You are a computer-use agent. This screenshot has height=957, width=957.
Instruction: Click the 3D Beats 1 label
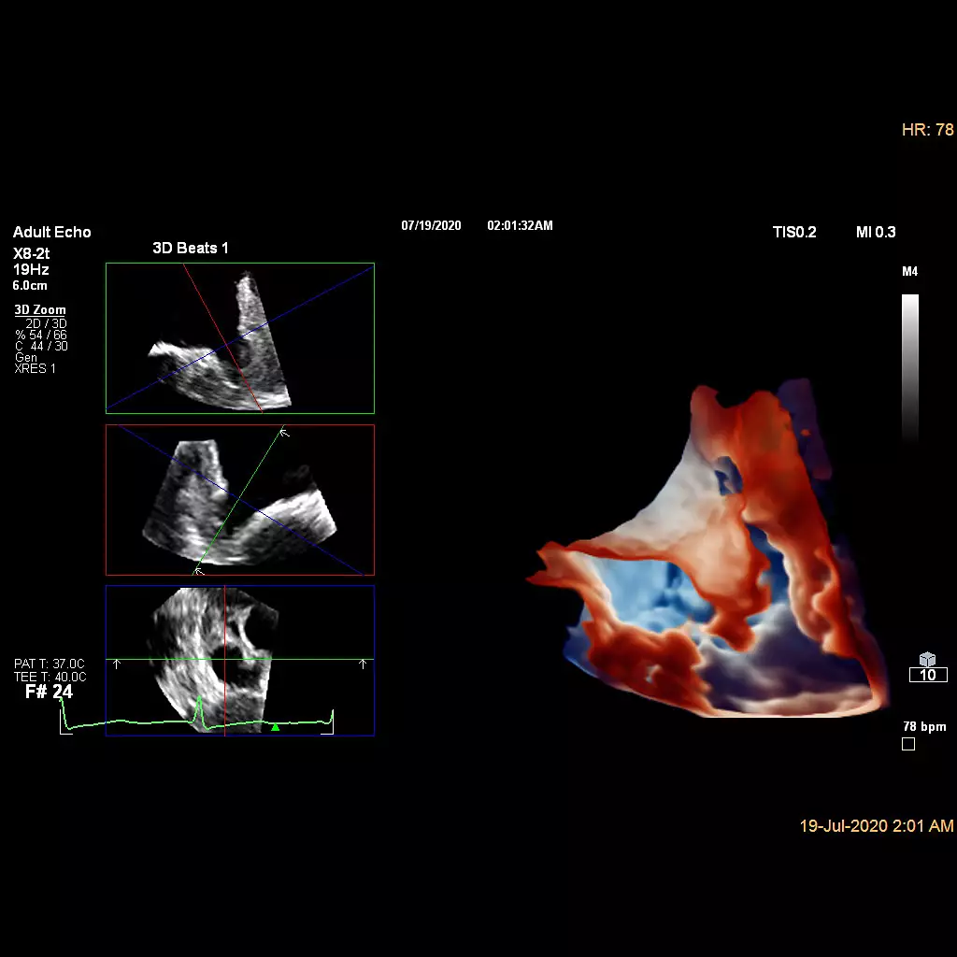tap(191, 249)
